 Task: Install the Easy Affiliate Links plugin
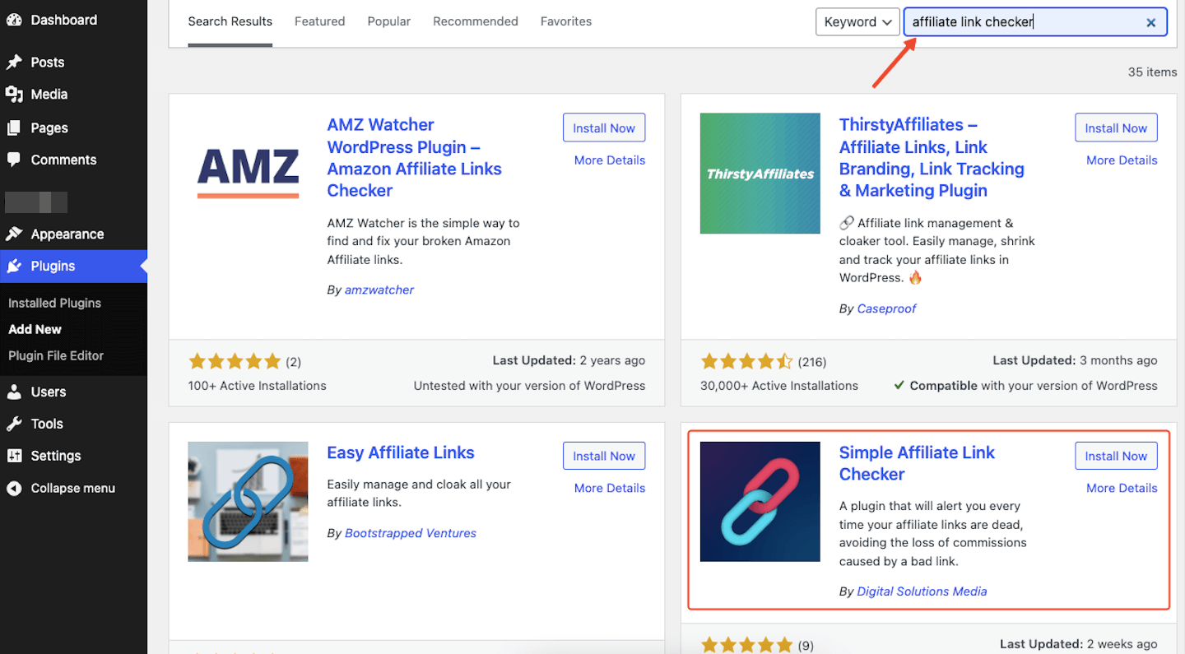[604, 456]
